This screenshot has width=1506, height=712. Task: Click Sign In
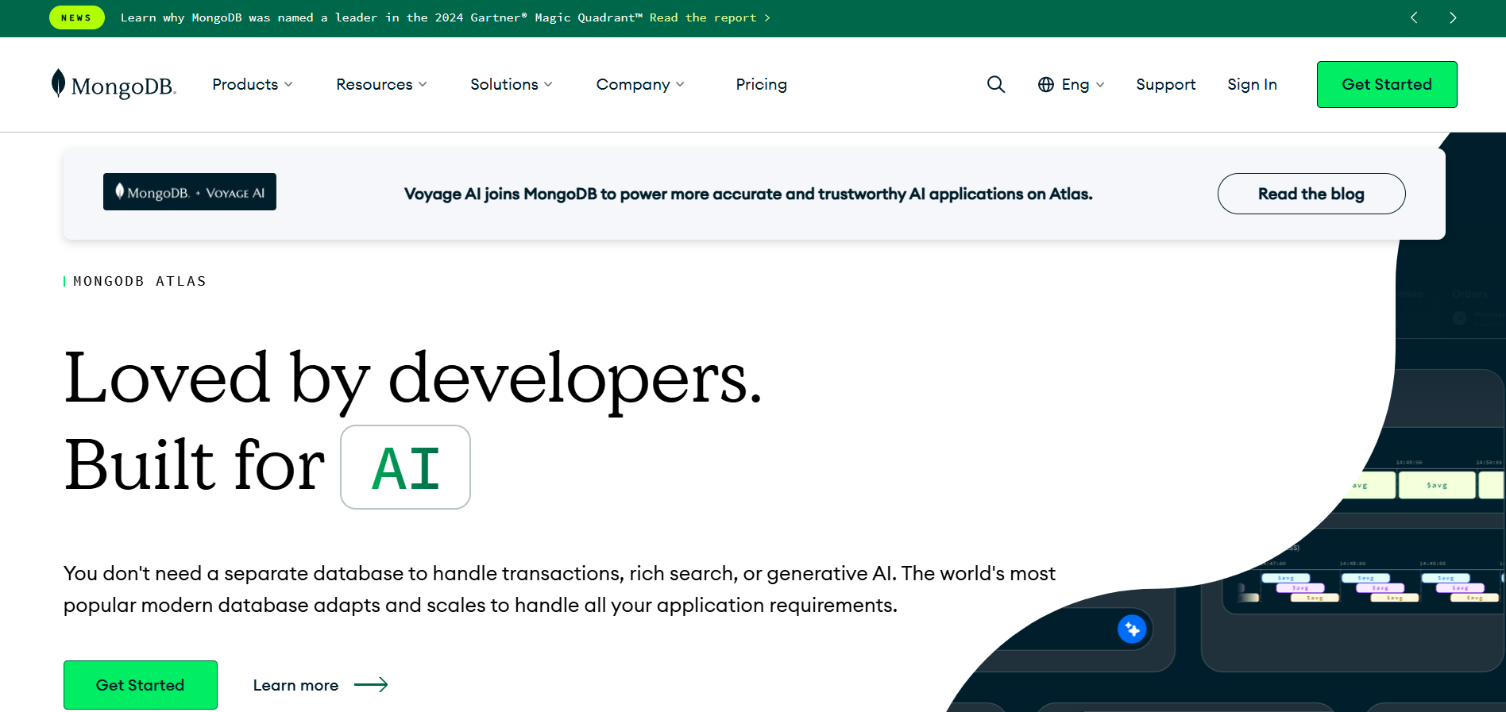pos(1252,84)
